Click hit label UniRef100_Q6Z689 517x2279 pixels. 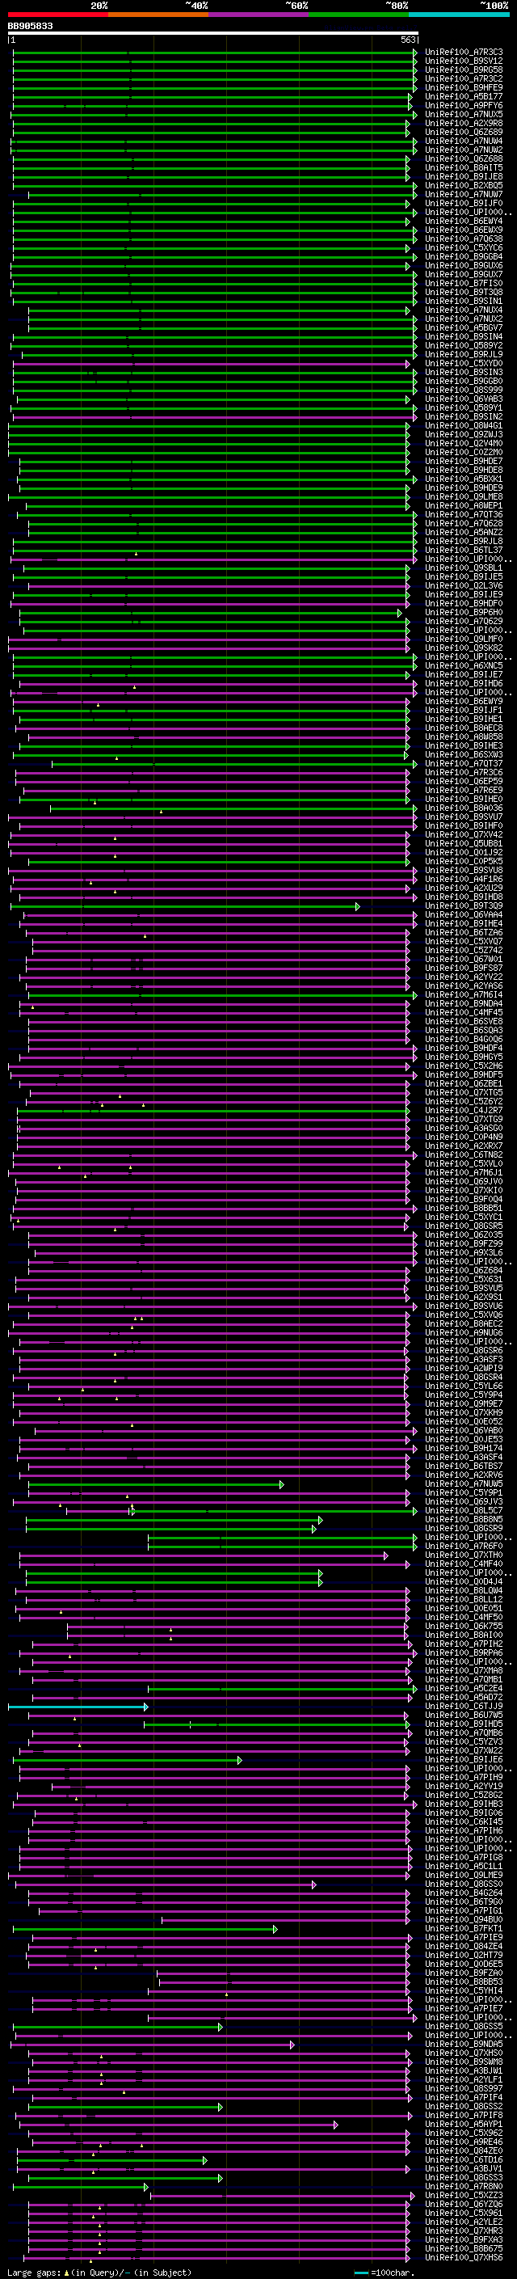click(464, 133)
